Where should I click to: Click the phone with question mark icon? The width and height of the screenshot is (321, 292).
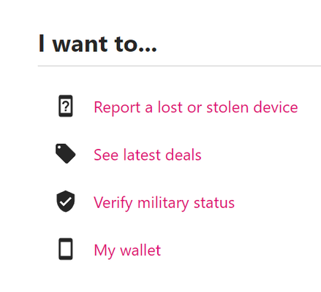pos(66,106)
